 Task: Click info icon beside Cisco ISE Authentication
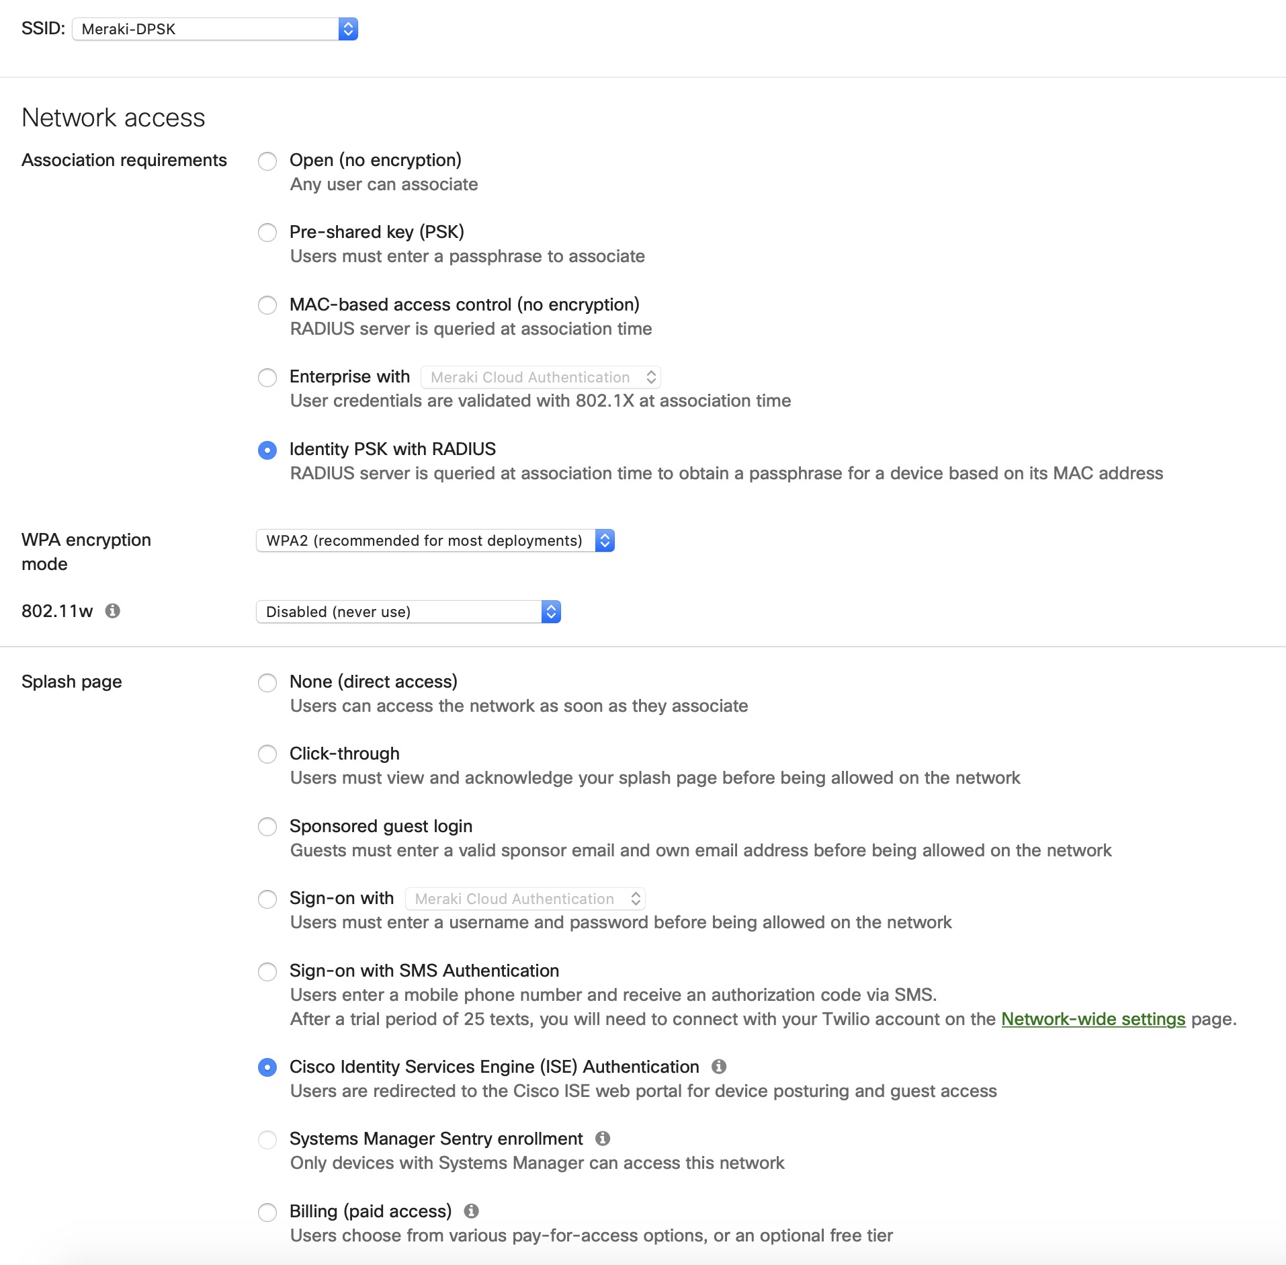tap(719, 1067)
